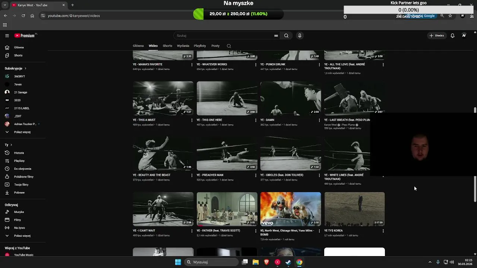The image size is (477, 268).
Task: Expand the Subskrypcje section chevron
Action: coord(25,68)
